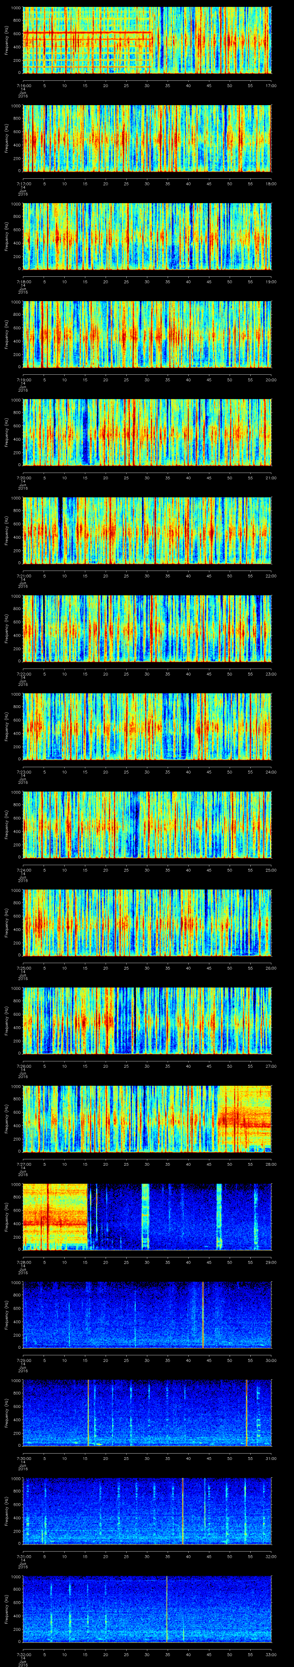Focus the spectrogram plot starting at 7:25:00
The width and height of the screenshot is (294, 1667).
click(147, 923)
